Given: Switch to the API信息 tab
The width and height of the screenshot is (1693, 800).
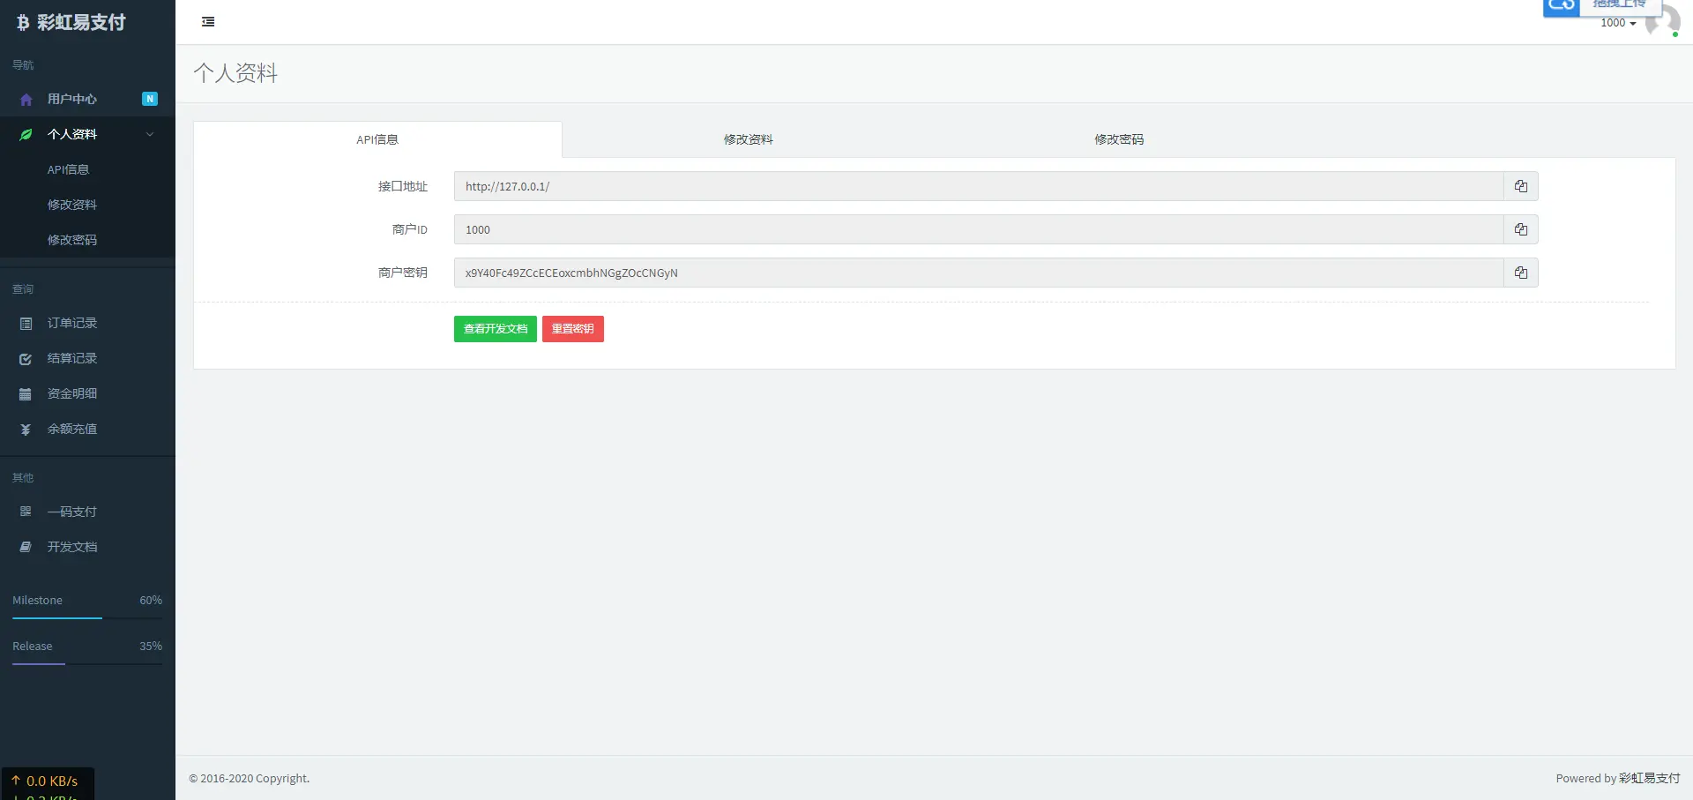Looking at the screenshot, I should 377,139.
